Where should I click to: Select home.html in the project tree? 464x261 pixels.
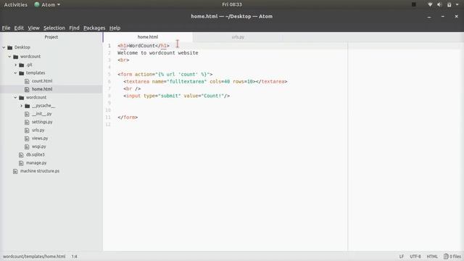[x=42, y=89]
